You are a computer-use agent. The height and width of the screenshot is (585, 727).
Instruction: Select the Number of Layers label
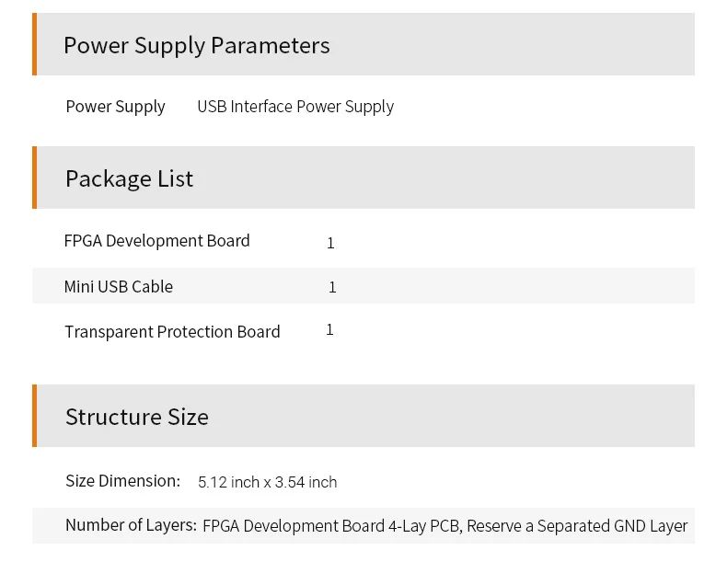point(131,525)
